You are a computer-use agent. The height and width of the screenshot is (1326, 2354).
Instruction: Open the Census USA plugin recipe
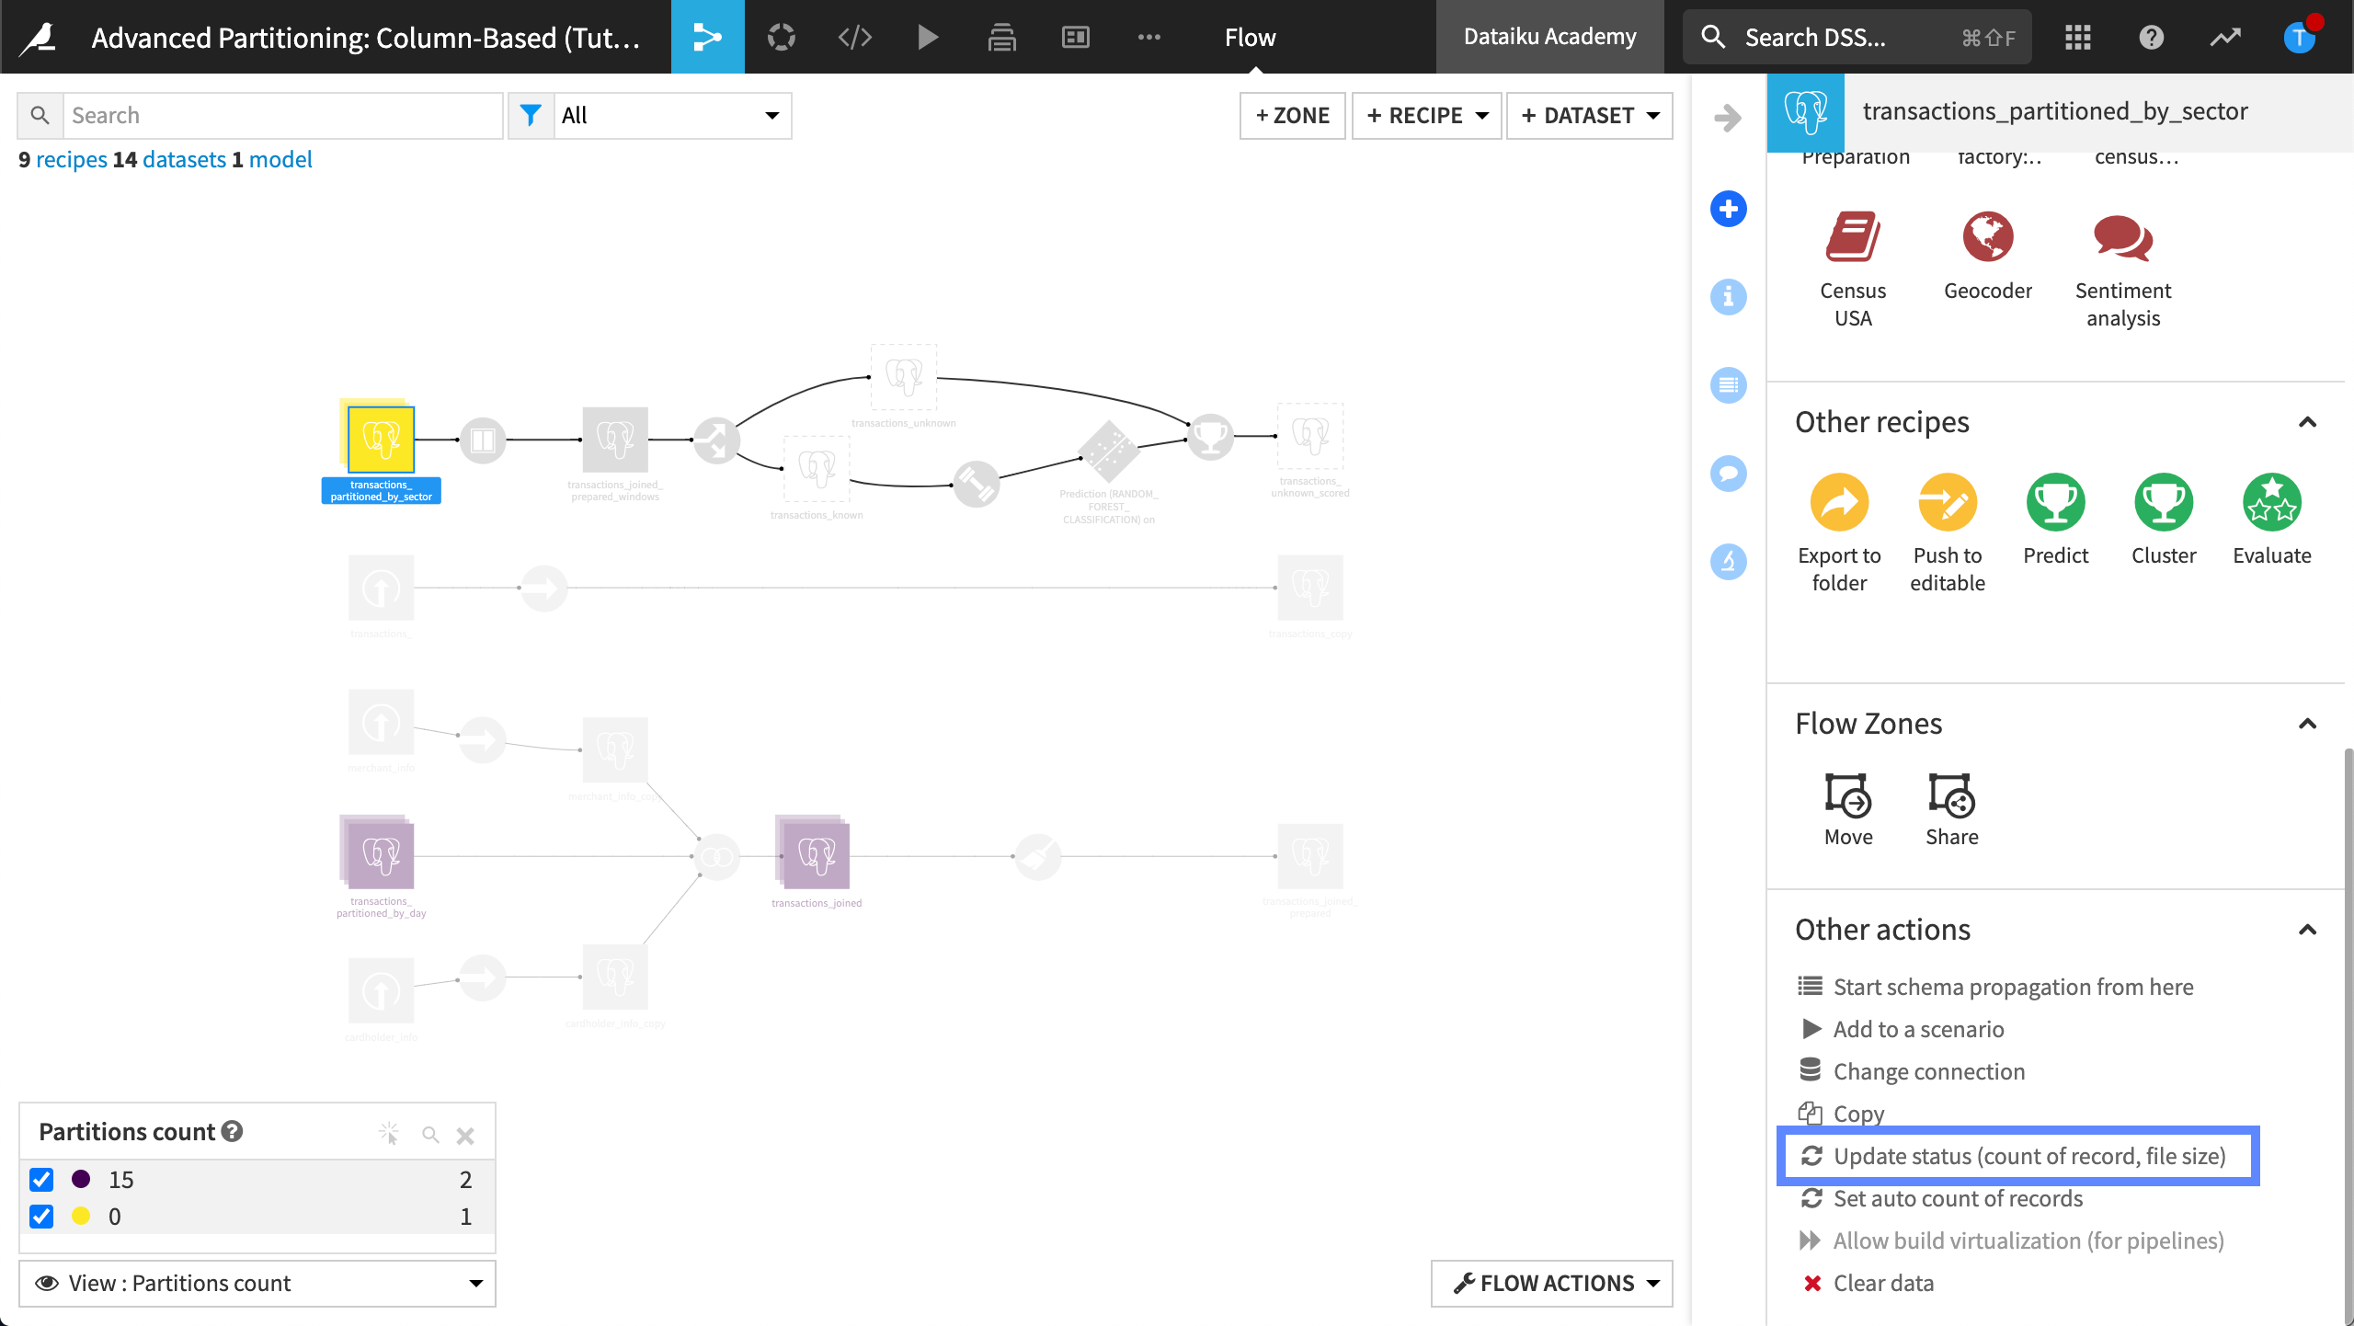click(1852, 237)
